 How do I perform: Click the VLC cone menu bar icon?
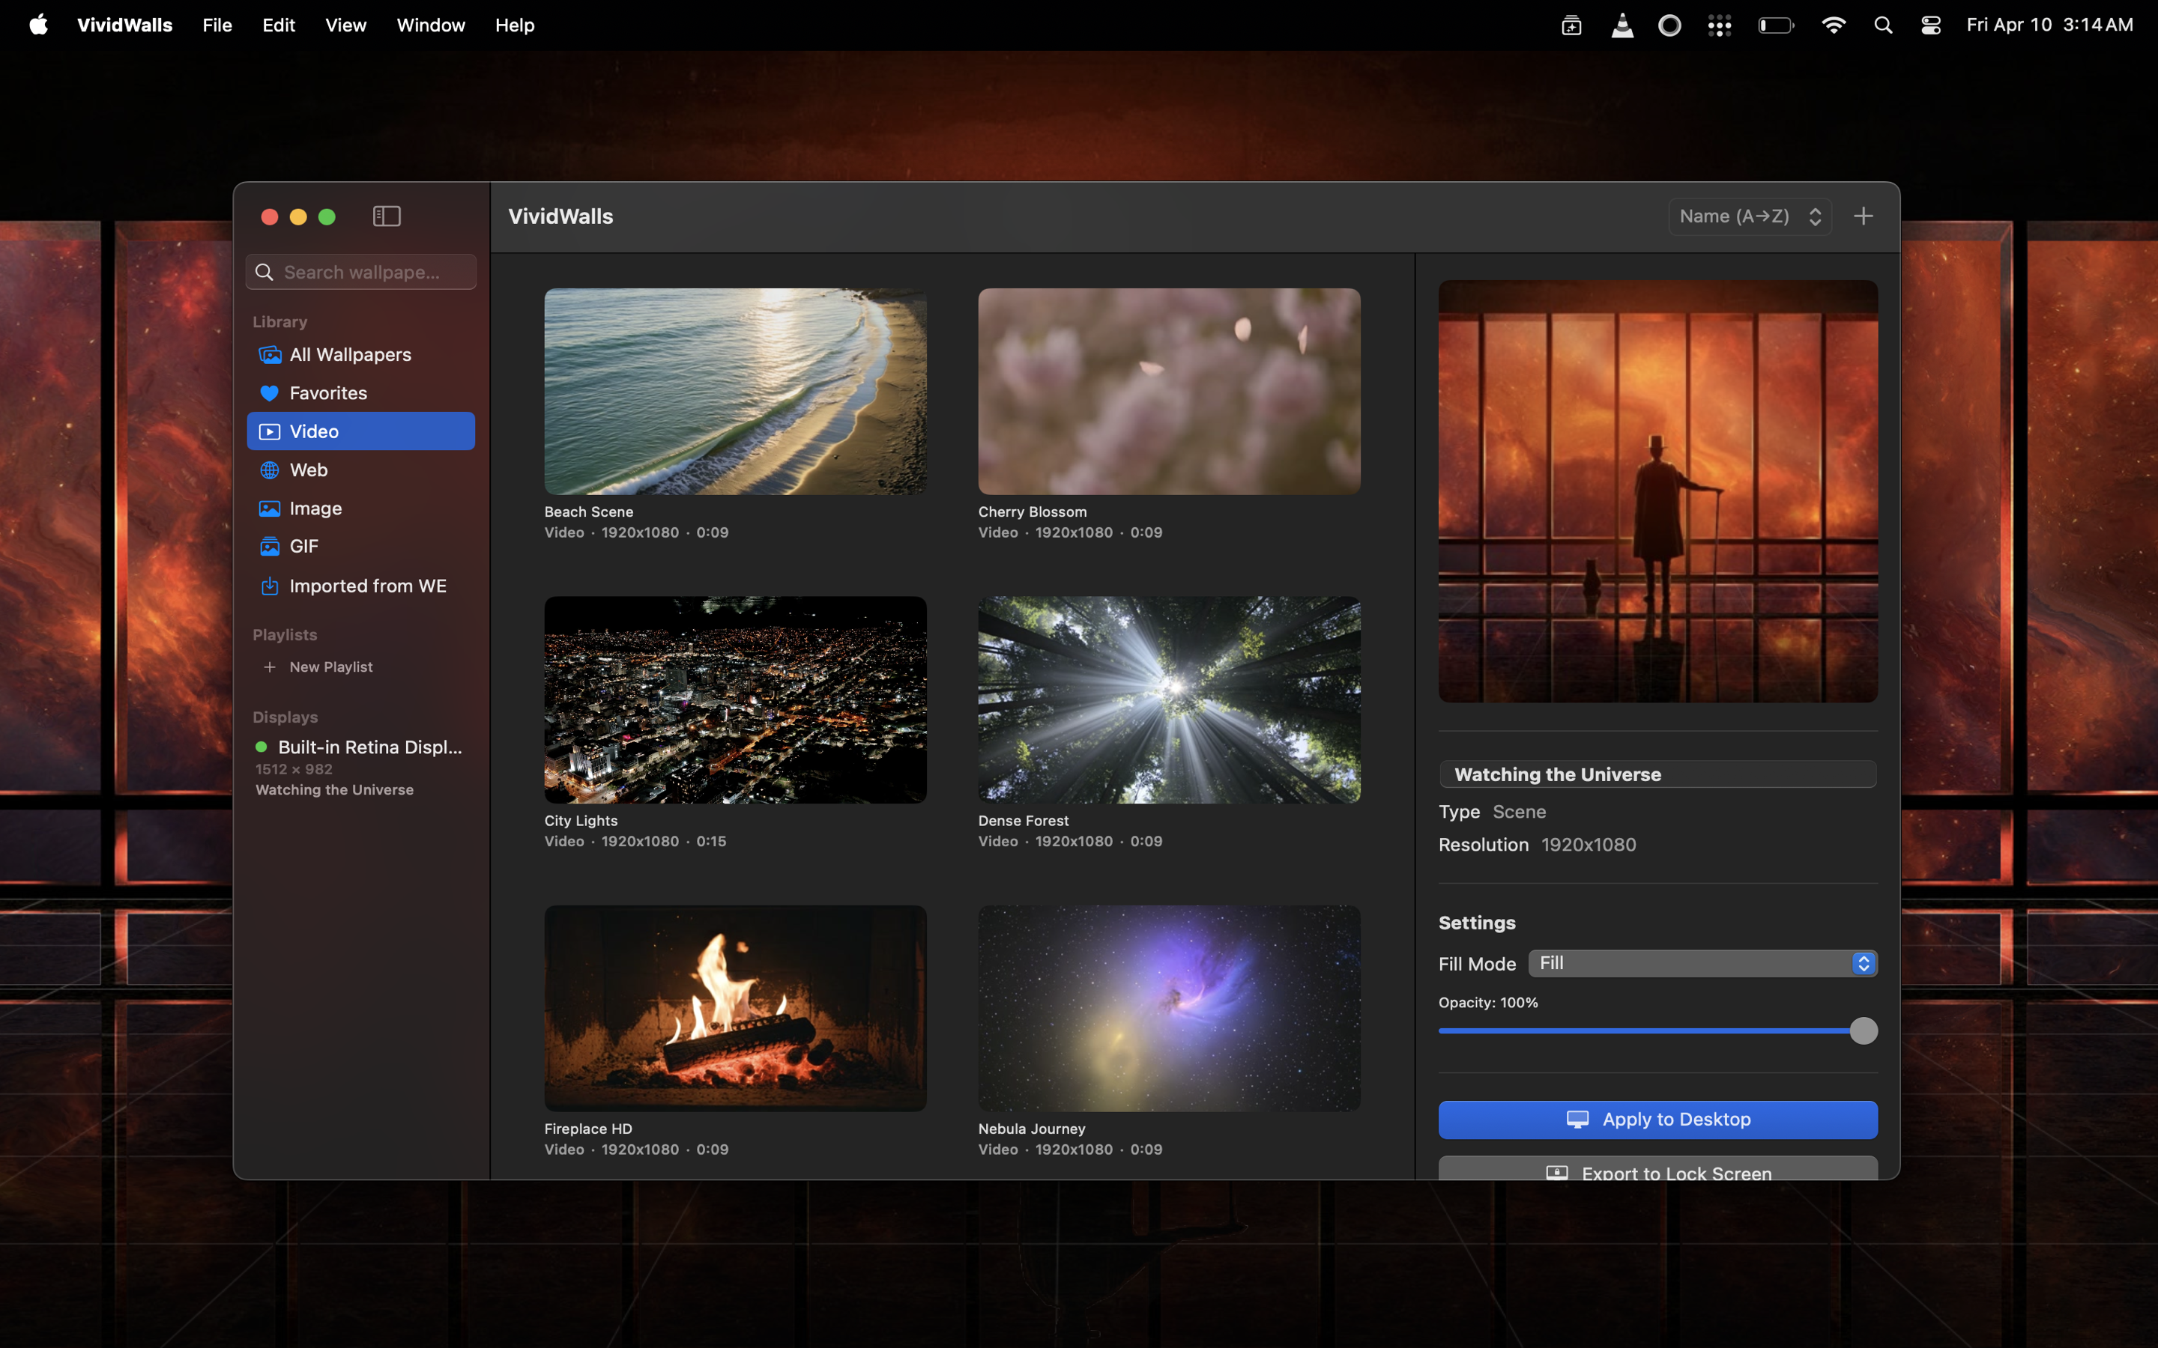click(x=1622, y=25)
